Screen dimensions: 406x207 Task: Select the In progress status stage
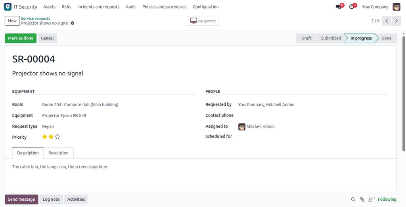point(361,38)
